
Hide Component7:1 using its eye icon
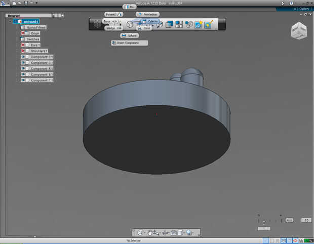click(23, 80)
